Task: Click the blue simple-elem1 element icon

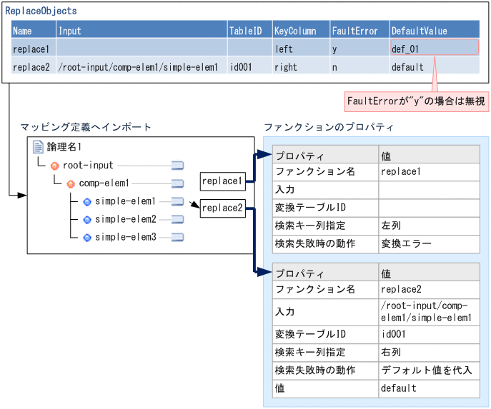Action: click(87, 202)
